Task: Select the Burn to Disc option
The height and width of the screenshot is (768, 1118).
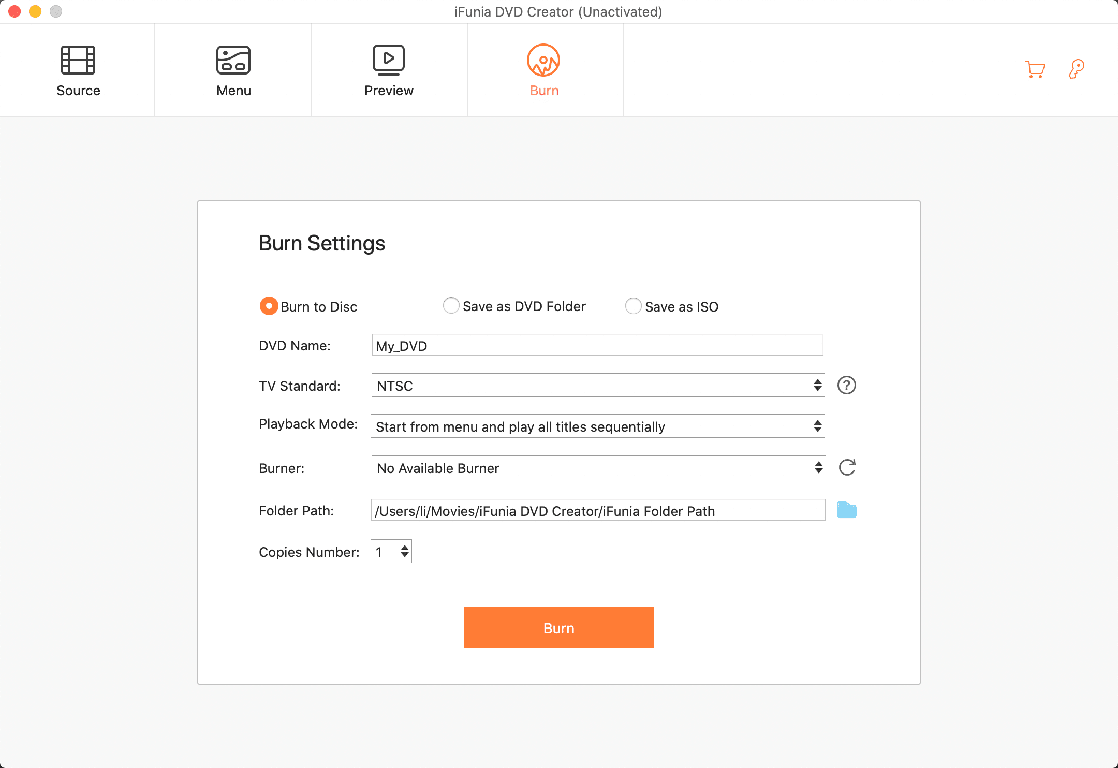Action: [x=269, y=306]
